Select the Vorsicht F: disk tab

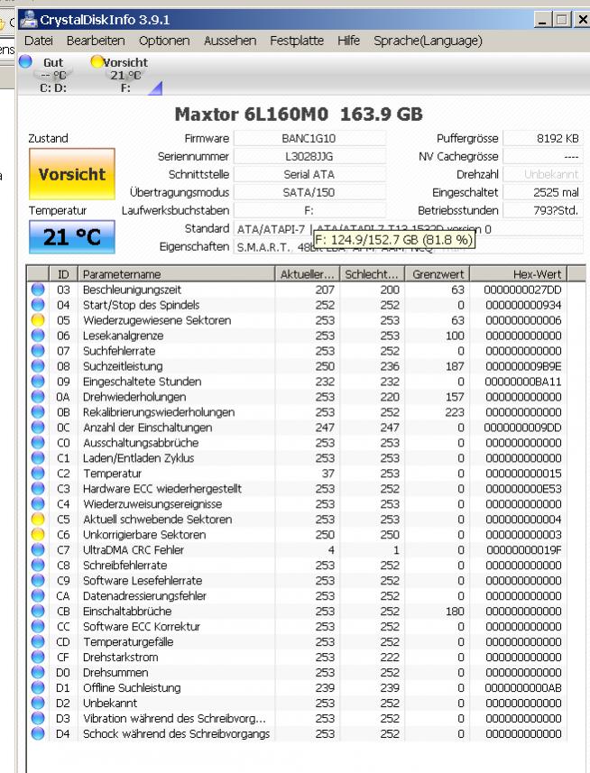(x=125, y=75)
